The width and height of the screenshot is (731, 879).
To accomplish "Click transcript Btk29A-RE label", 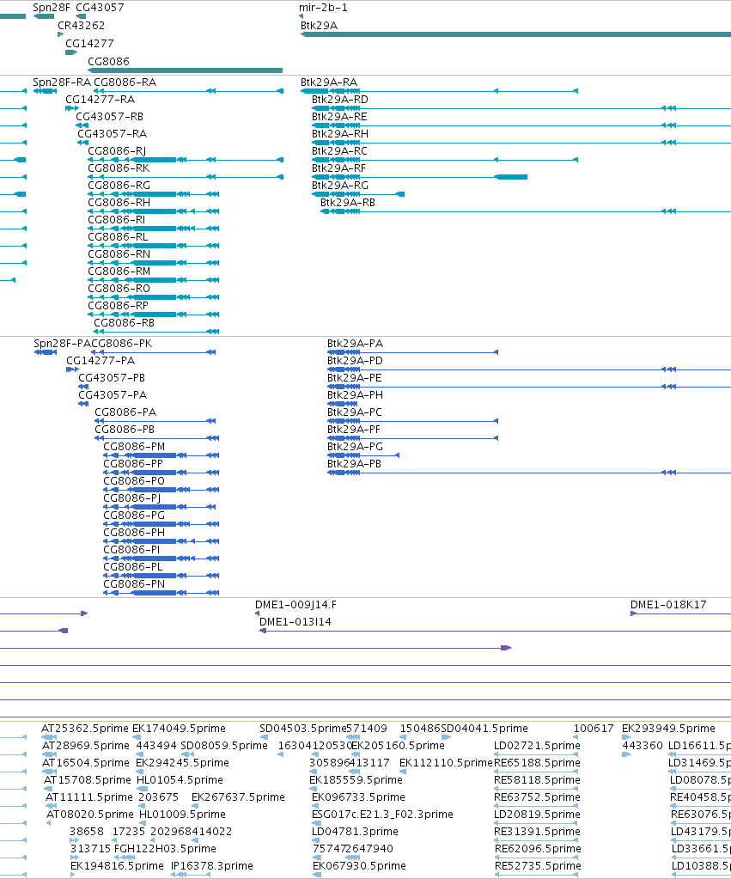I will click(x=339, y=117).
